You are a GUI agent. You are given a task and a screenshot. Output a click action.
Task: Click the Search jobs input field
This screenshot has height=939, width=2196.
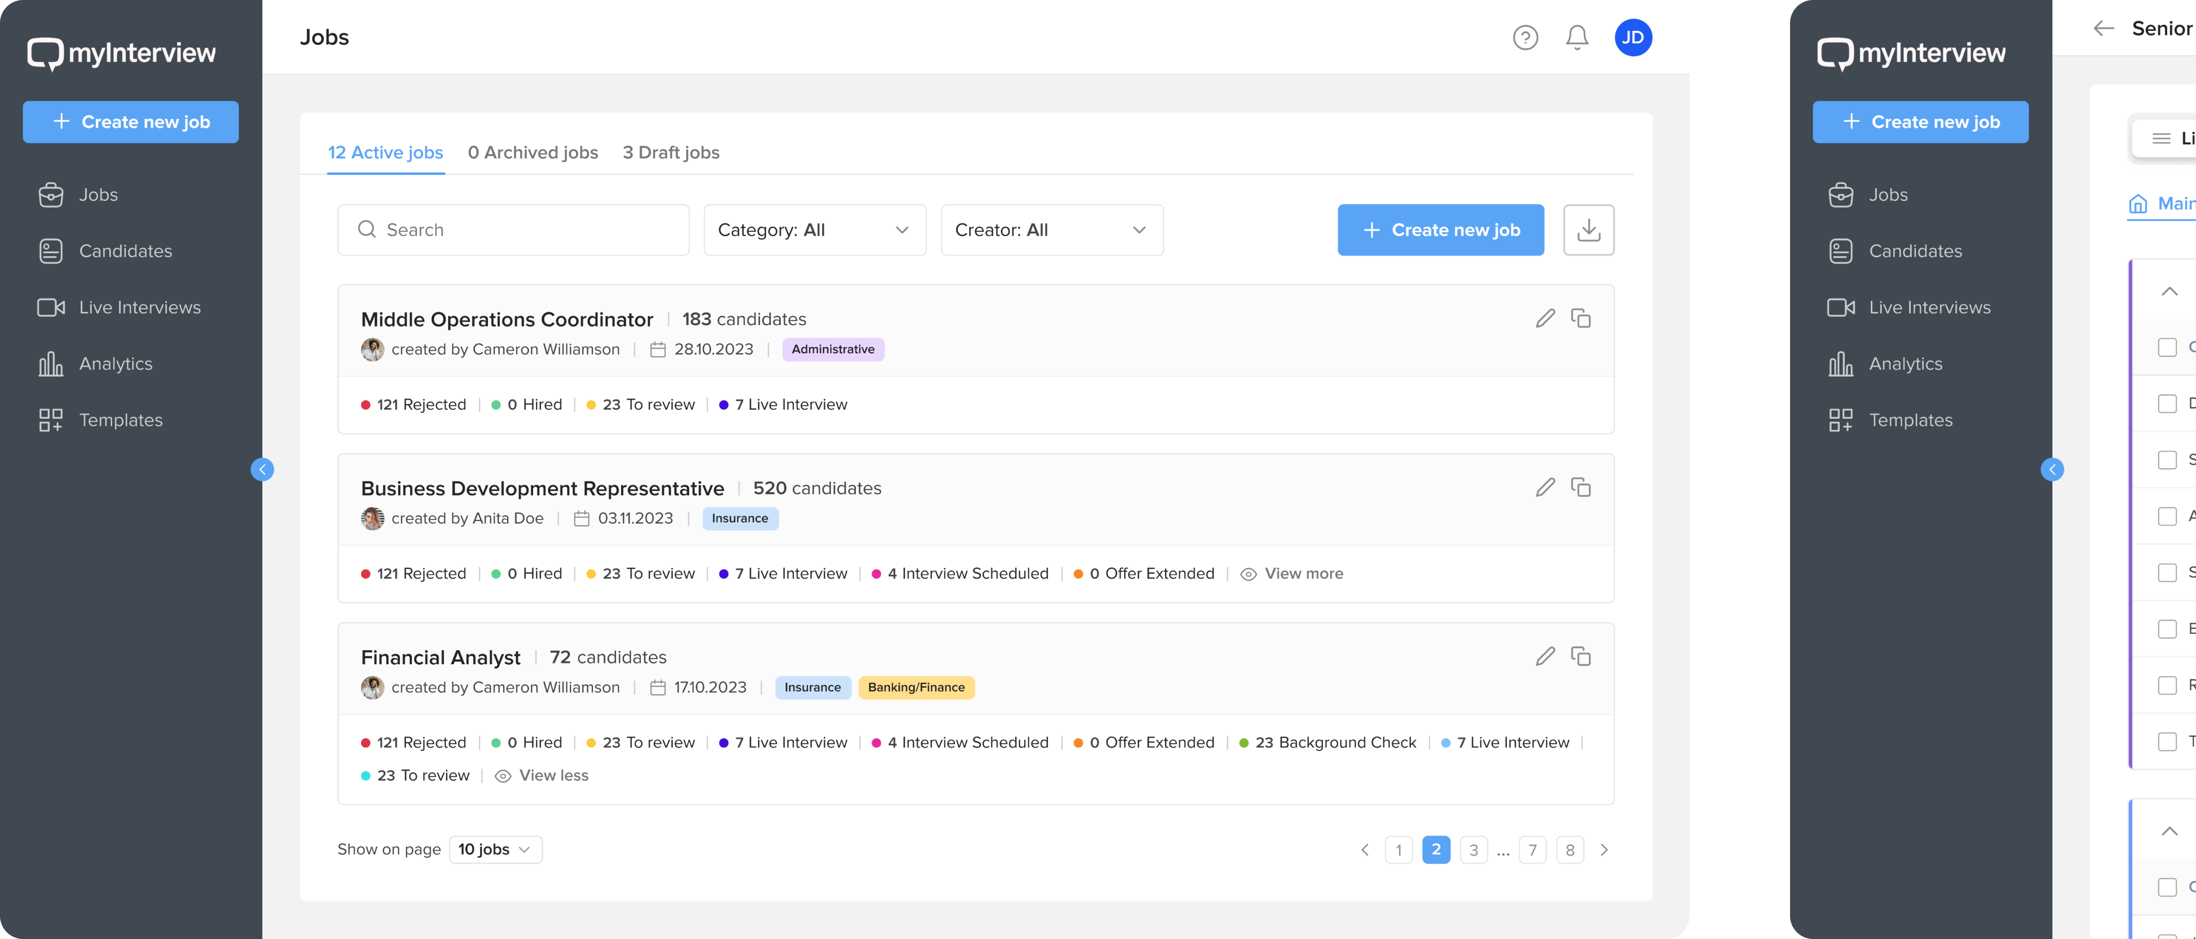point(513,230)
